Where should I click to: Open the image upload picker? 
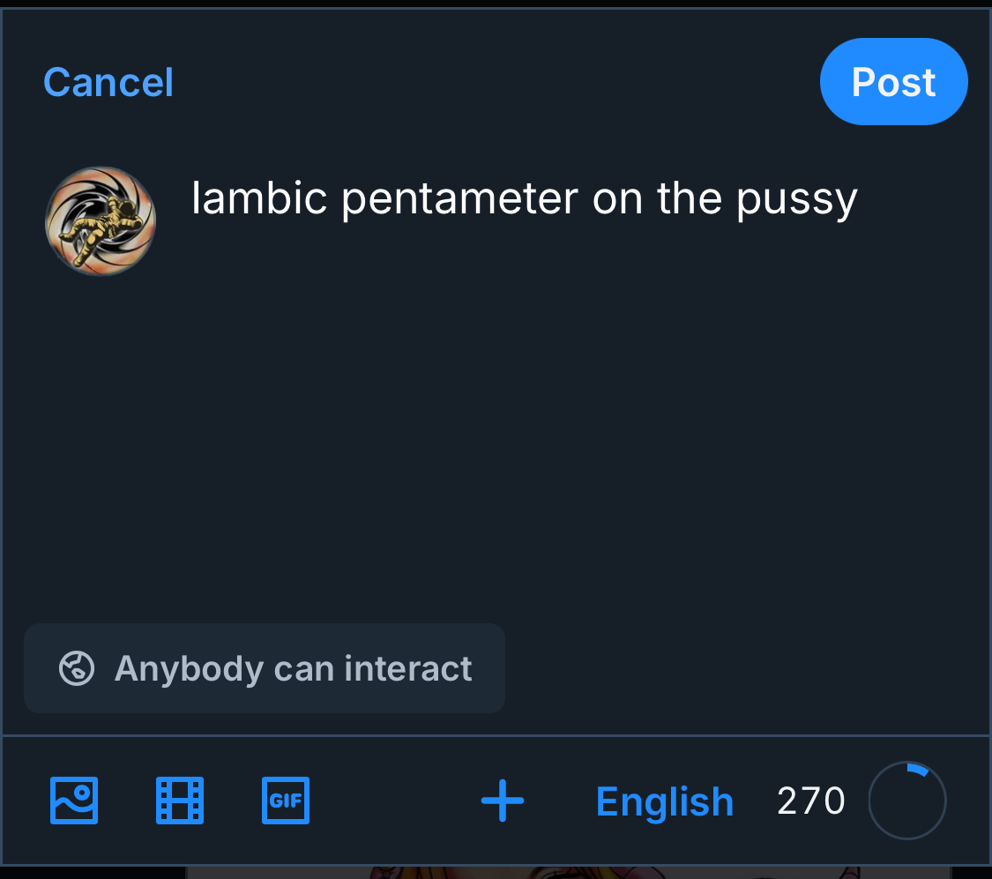click(x=74, y=801)
